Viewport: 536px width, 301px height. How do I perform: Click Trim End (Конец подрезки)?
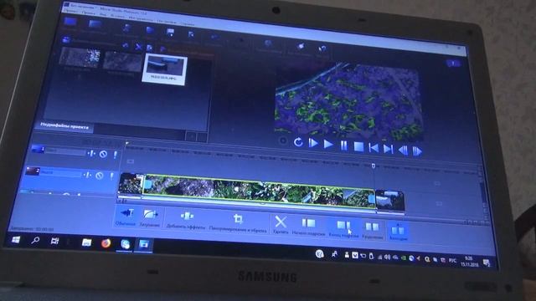[343, 229]
